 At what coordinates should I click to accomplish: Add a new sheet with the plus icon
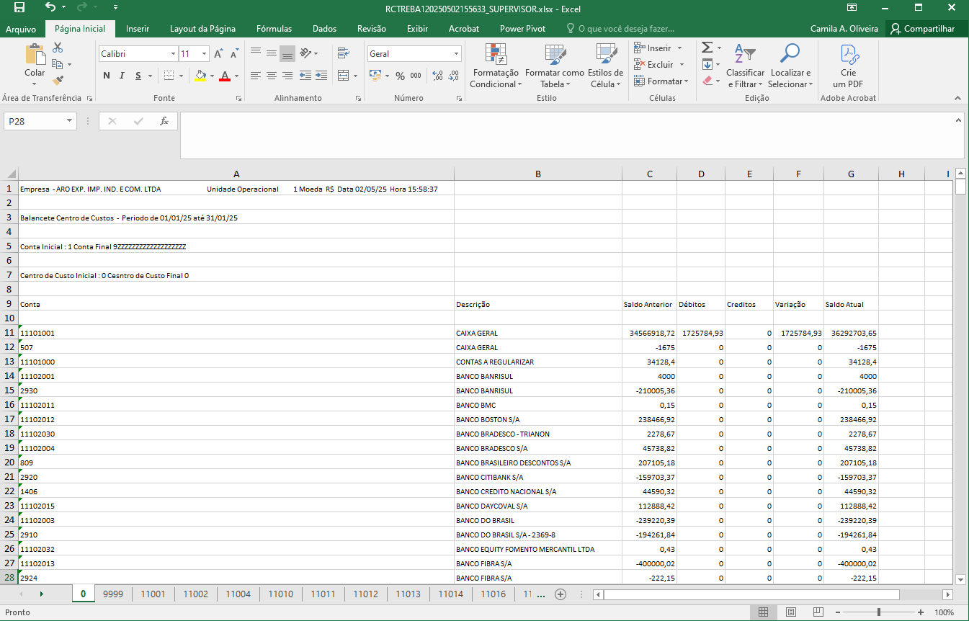click(560, 594)
